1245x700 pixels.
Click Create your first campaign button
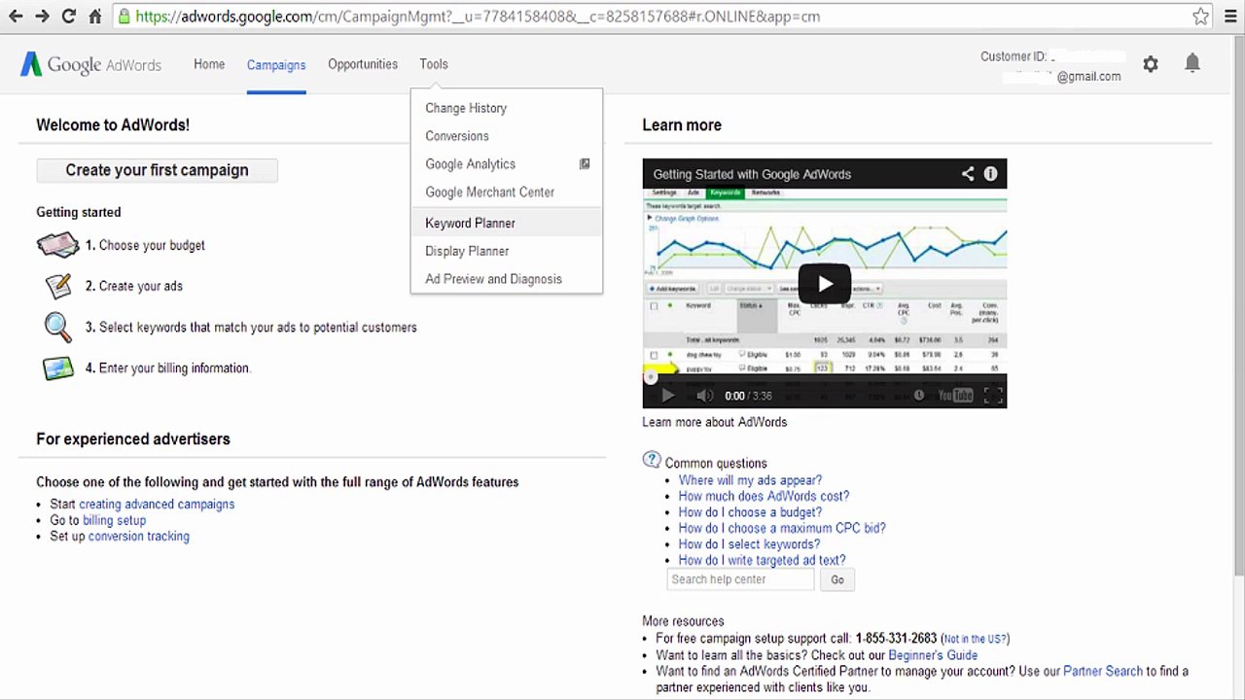157,170
